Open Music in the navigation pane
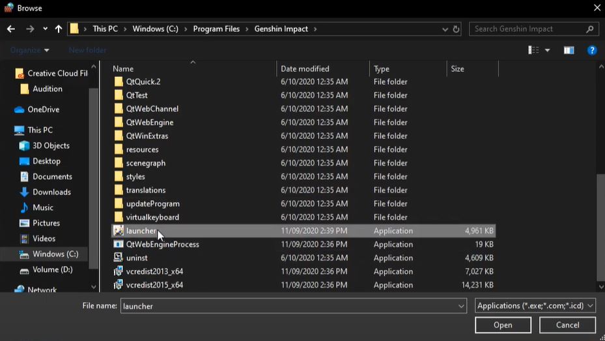Screen dimensions: 605x341 coord(36,207)
